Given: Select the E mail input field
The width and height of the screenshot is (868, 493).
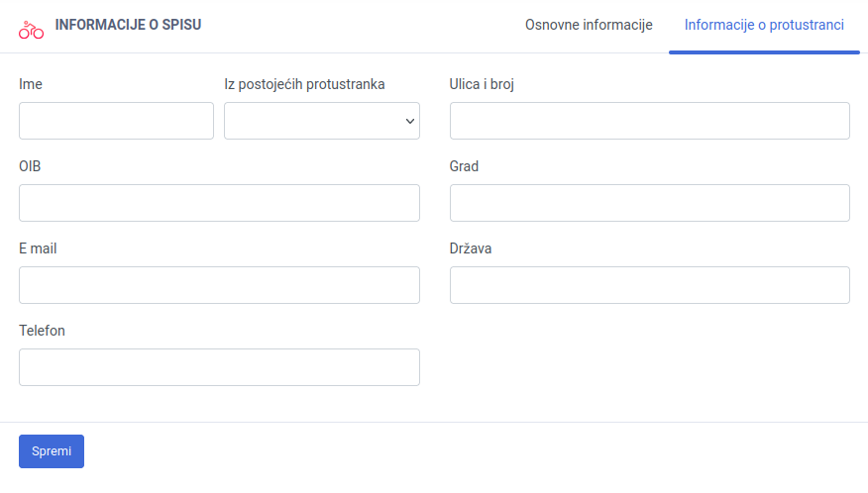Looking at the screenshot, I should tap(219, 285).
